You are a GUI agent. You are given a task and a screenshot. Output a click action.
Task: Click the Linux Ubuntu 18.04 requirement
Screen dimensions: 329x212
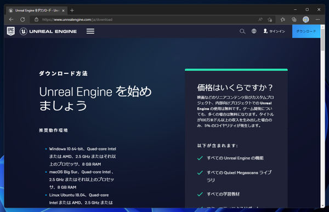(x=81, y=199)
